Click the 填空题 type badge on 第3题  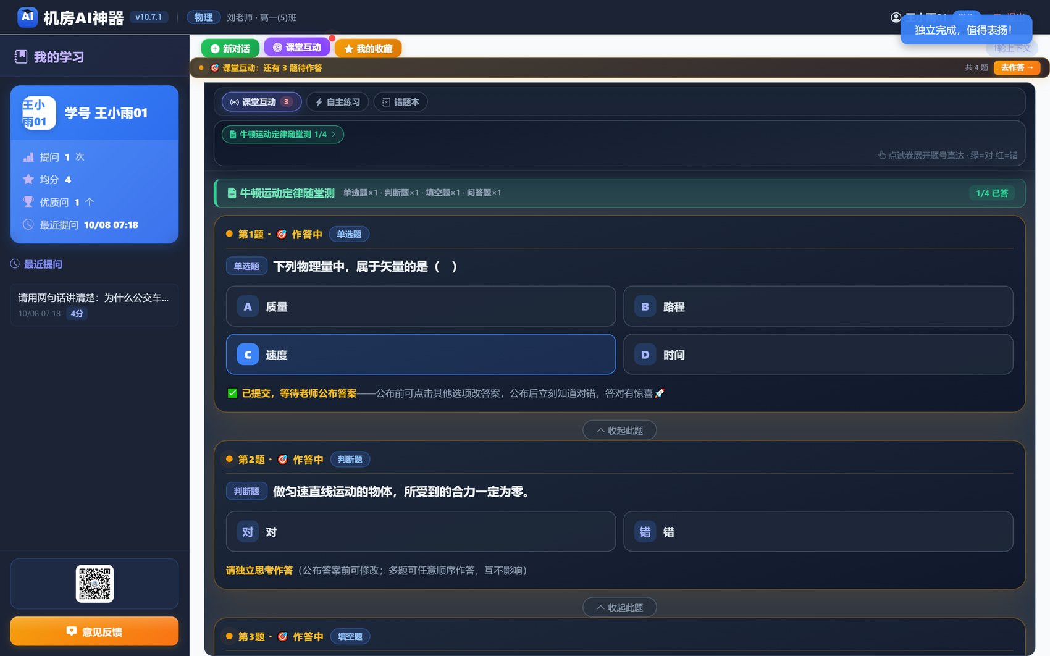350,636
